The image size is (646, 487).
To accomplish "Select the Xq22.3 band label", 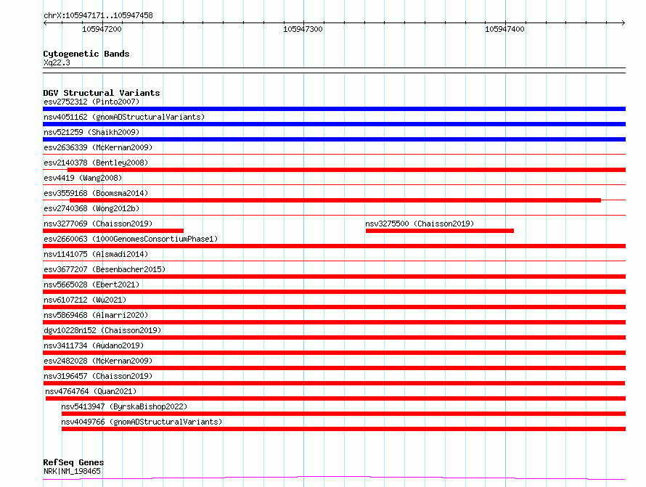I will coord(57,62).
